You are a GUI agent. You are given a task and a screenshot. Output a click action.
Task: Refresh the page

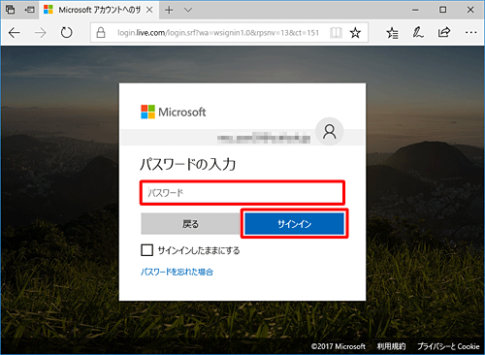67,33
